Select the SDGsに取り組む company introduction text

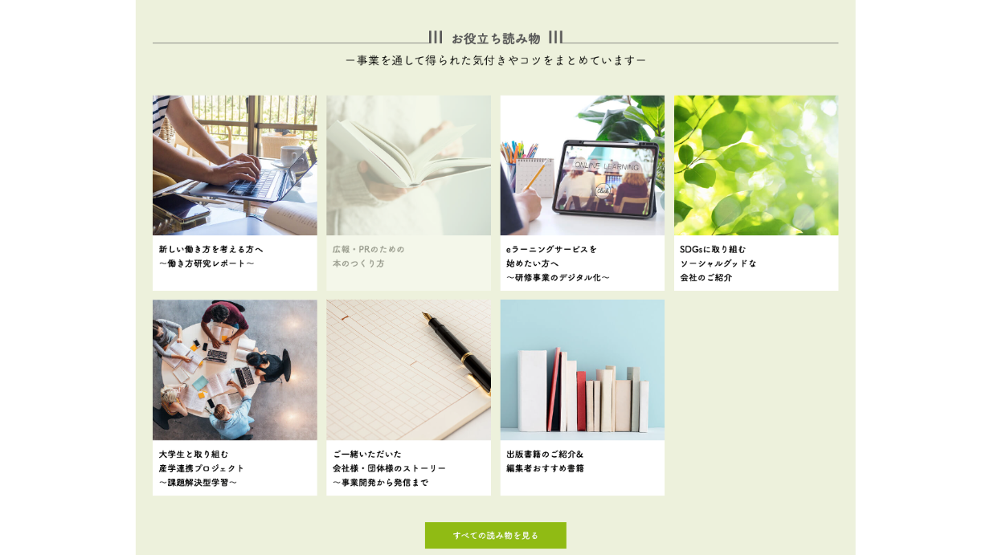pos(718,263)
